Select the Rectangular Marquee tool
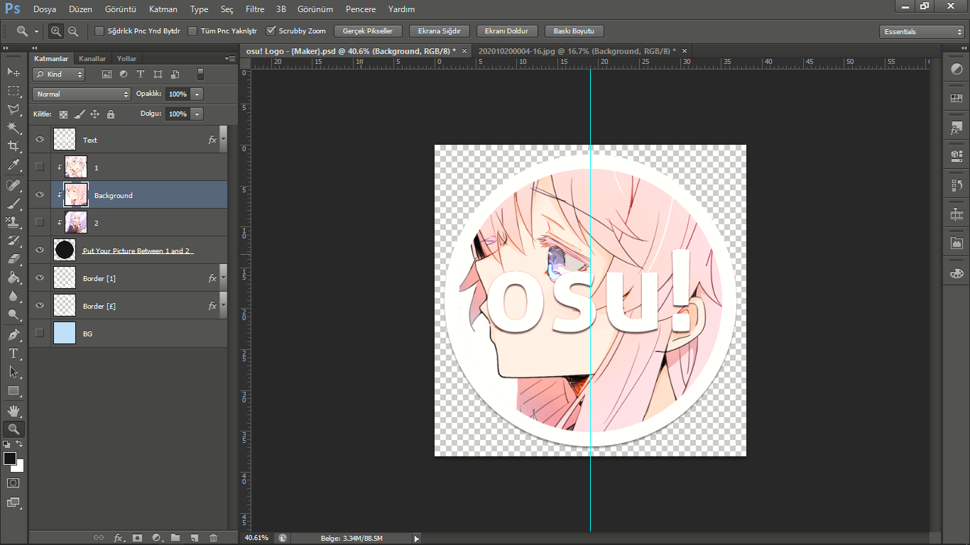The image size is (970, 545). (x=13, y=91)
